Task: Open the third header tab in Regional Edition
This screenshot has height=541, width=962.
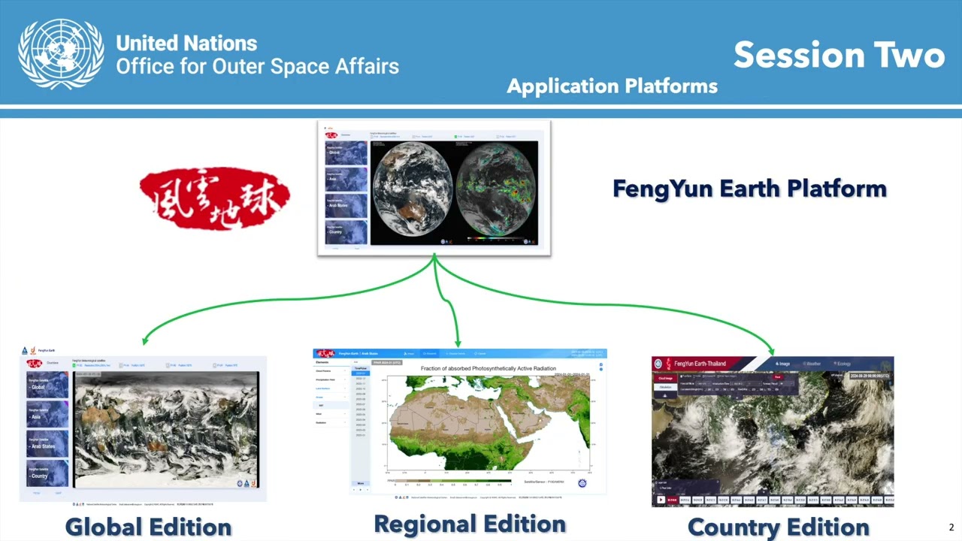Action: coord(455,353)
